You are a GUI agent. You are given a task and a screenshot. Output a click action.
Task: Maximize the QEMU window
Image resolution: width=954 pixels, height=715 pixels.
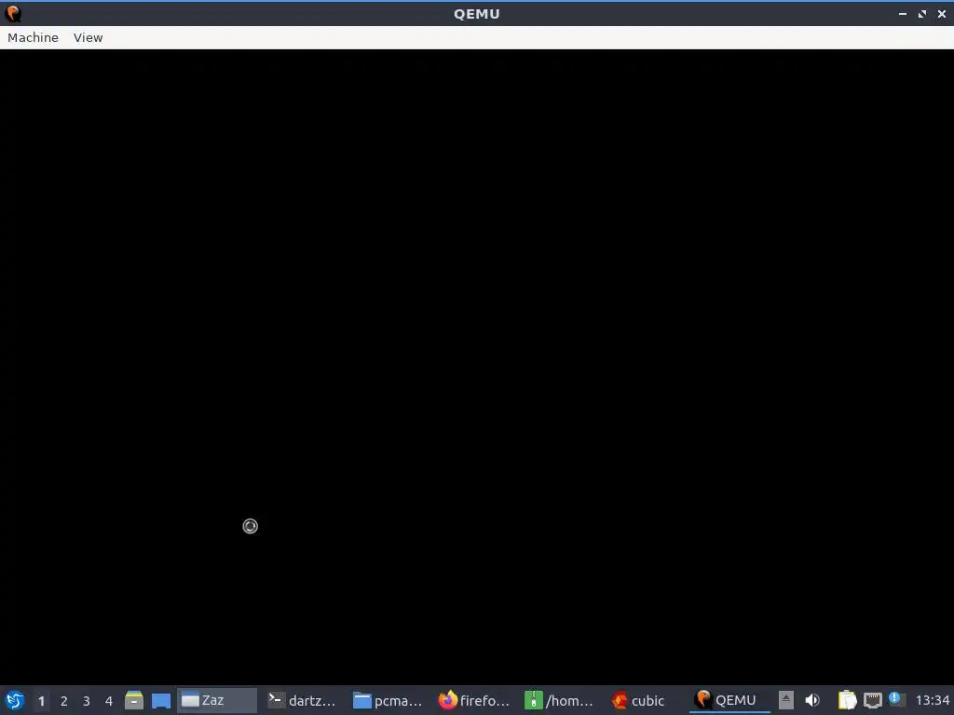tap(922, 13)
